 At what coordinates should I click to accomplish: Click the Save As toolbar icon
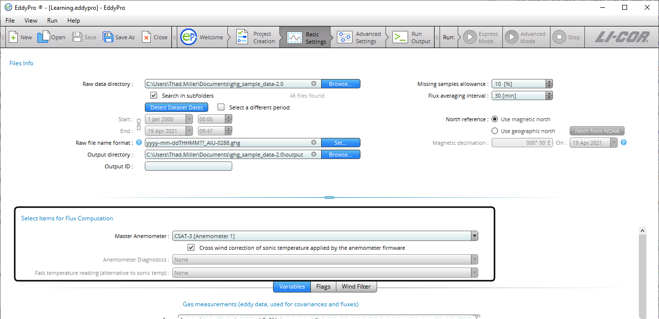point(118,37)
